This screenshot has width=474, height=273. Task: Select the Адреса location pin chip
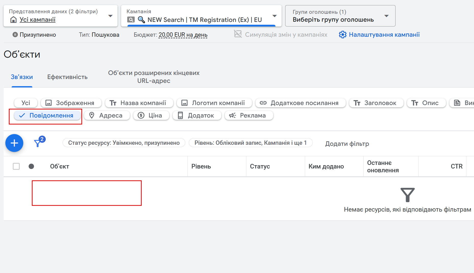pyautogui.click(x=107, y=115)
